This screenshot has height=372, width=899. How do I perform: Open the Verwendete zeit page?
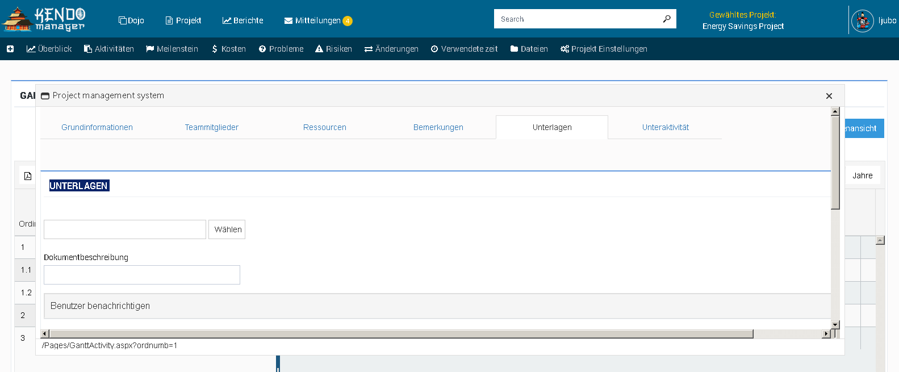tap(464, 49)
